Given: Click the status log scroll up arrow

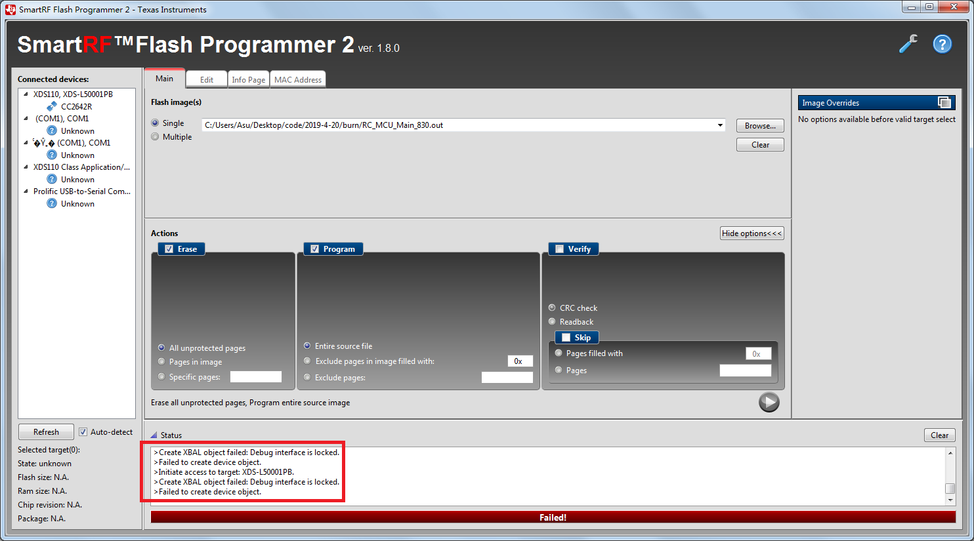Looking at the screenshot, I should pos(950,453).
